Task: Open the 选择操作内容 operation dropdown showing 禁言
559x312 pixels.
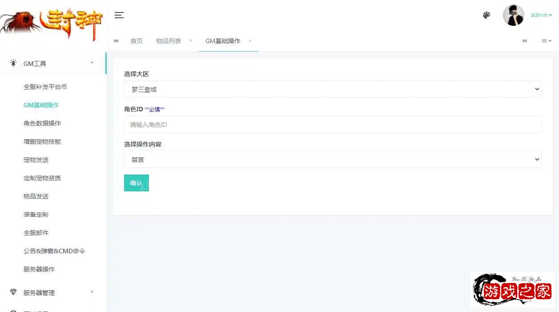Action: (333, 159)
